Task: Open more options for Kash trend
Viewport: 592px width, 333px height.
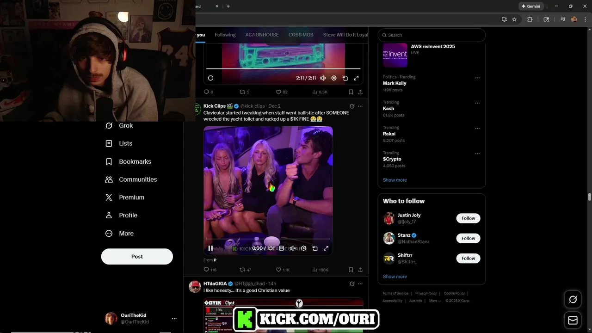Action: (477, 103)
